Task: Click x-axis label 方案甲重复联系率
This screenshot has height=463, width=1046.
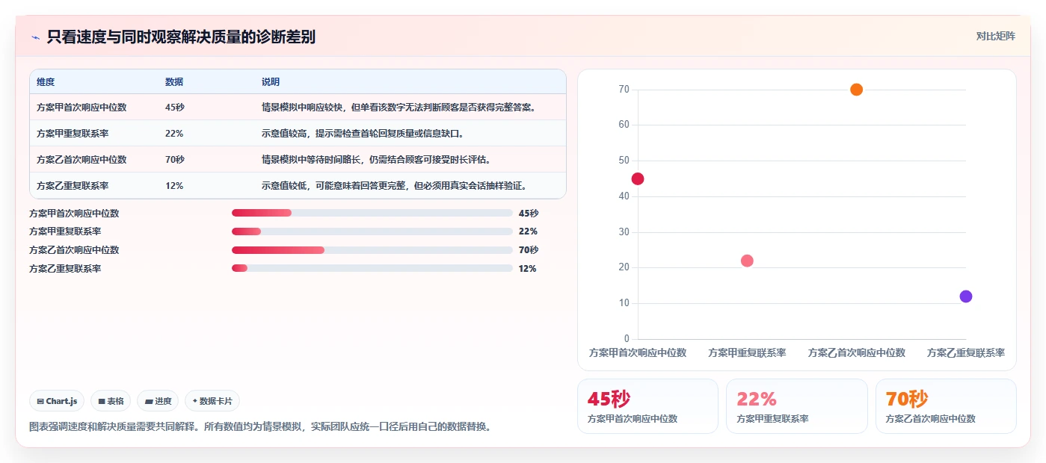Action: 747,352
